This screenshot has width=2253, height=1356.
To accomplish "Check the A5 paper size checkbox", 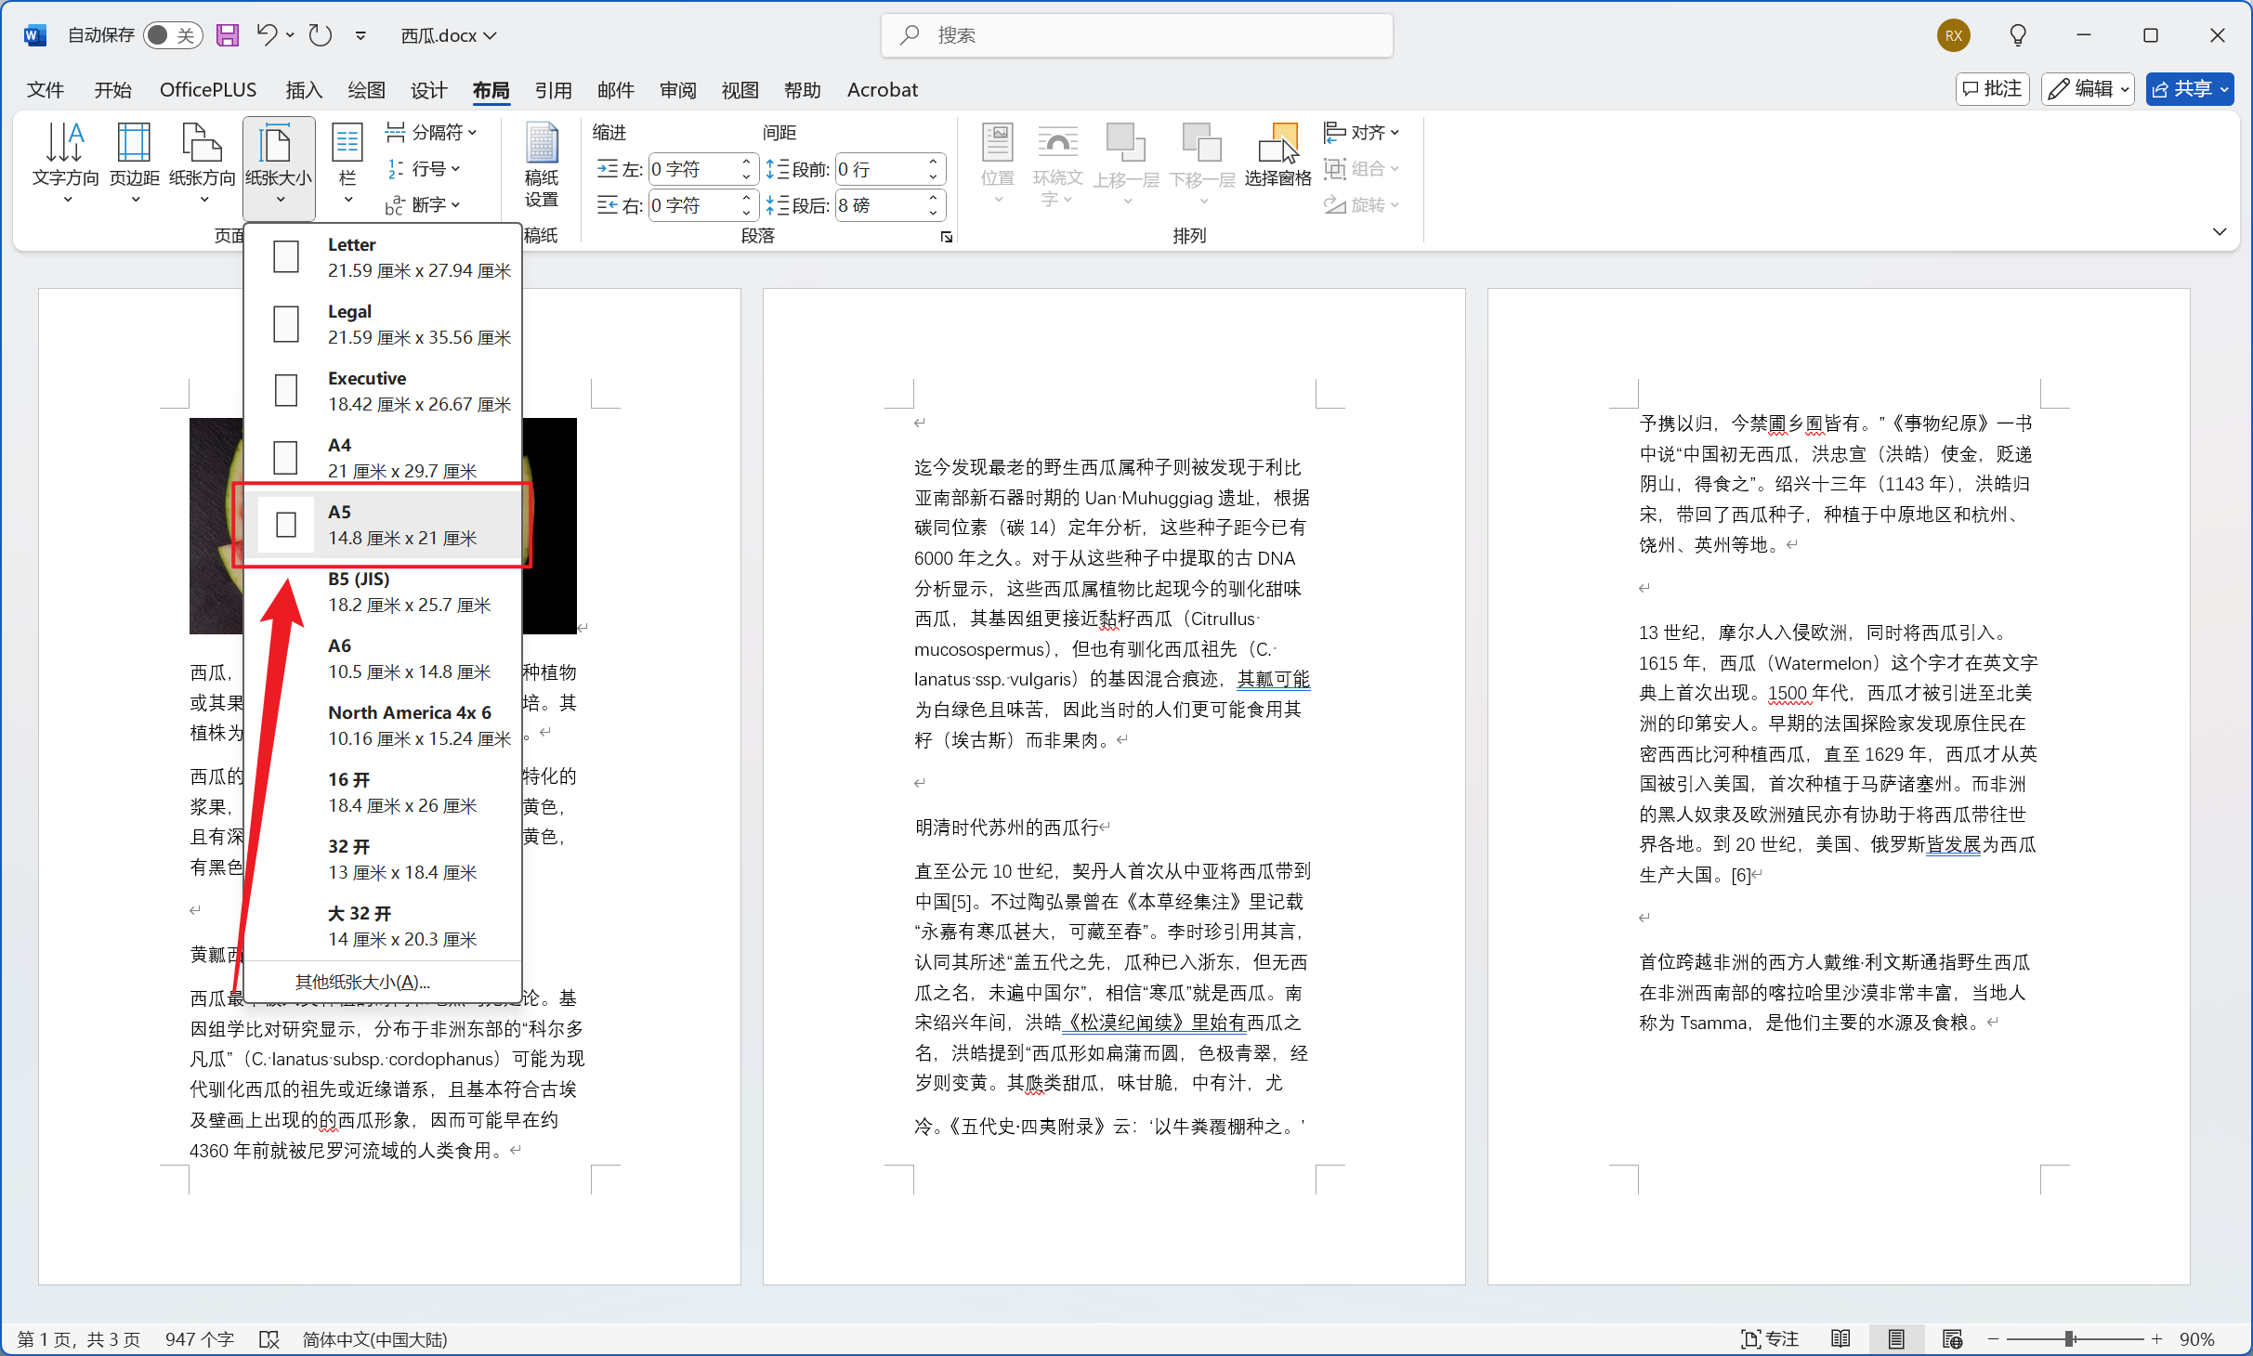I will tap(285, 525).
